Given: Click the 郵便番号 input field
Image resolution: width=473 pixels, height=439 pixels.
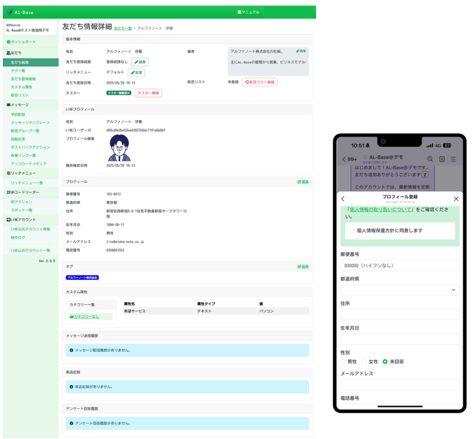Looking at the screenshot, I should click(399, 265).
